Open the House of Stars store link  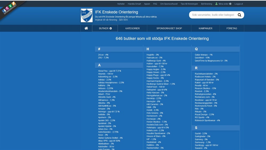click(156, 136)
